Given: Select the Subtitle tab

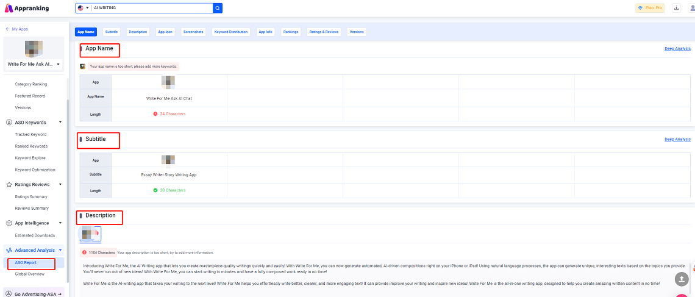Looking at the screenshot, I should coord(112,32).
